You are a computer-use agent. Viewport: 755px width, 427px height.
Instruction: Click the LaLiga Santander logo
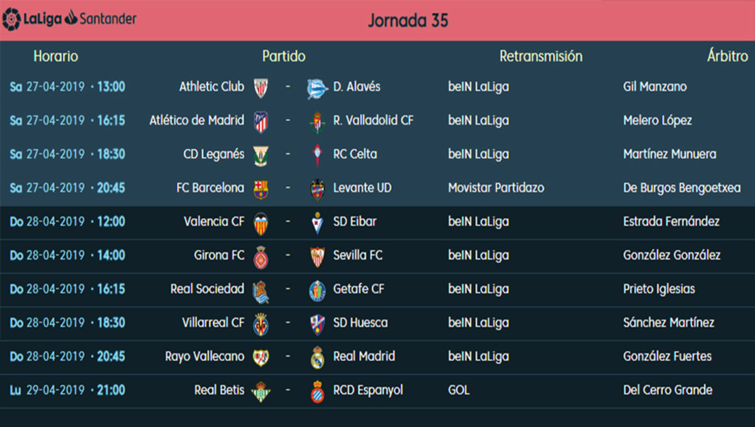[69, 19]
